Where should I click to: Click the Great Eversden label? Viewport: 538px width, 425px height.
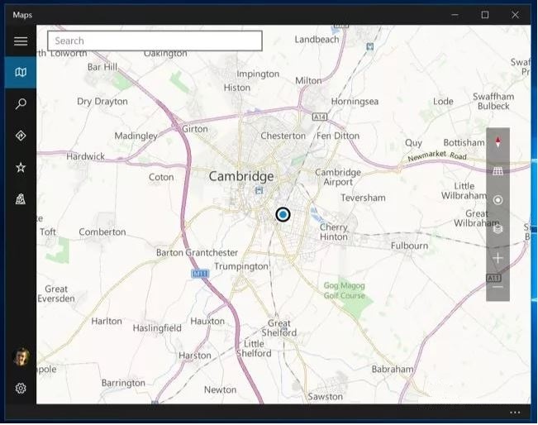56,294
